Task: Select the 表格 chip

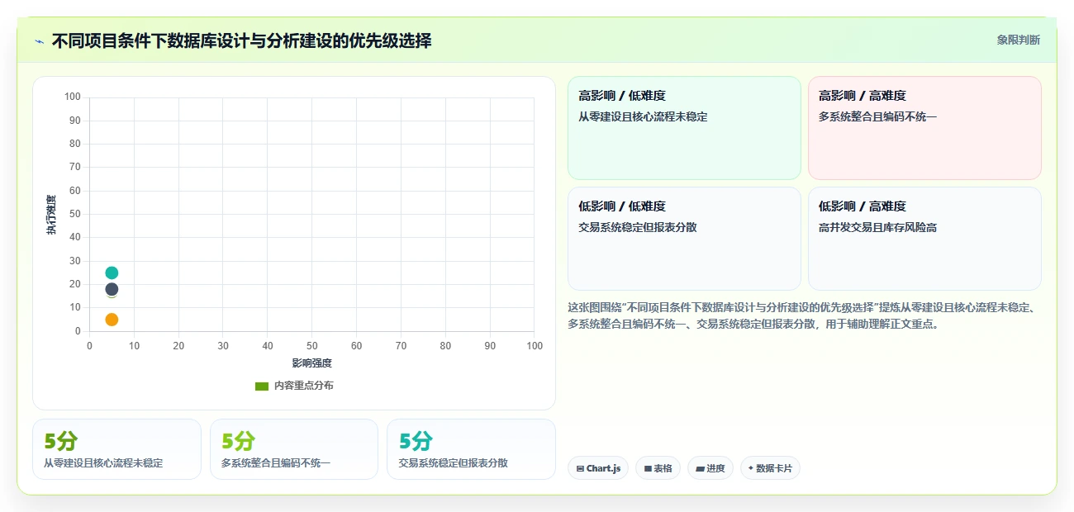Action: [x=658, y=468]
